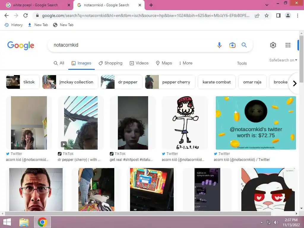
Task: Click the padlock site info icon
Action: pos(37,15)
